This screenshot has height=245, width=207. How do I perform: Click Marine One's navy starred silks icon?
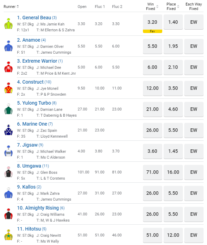click(8, 130)
